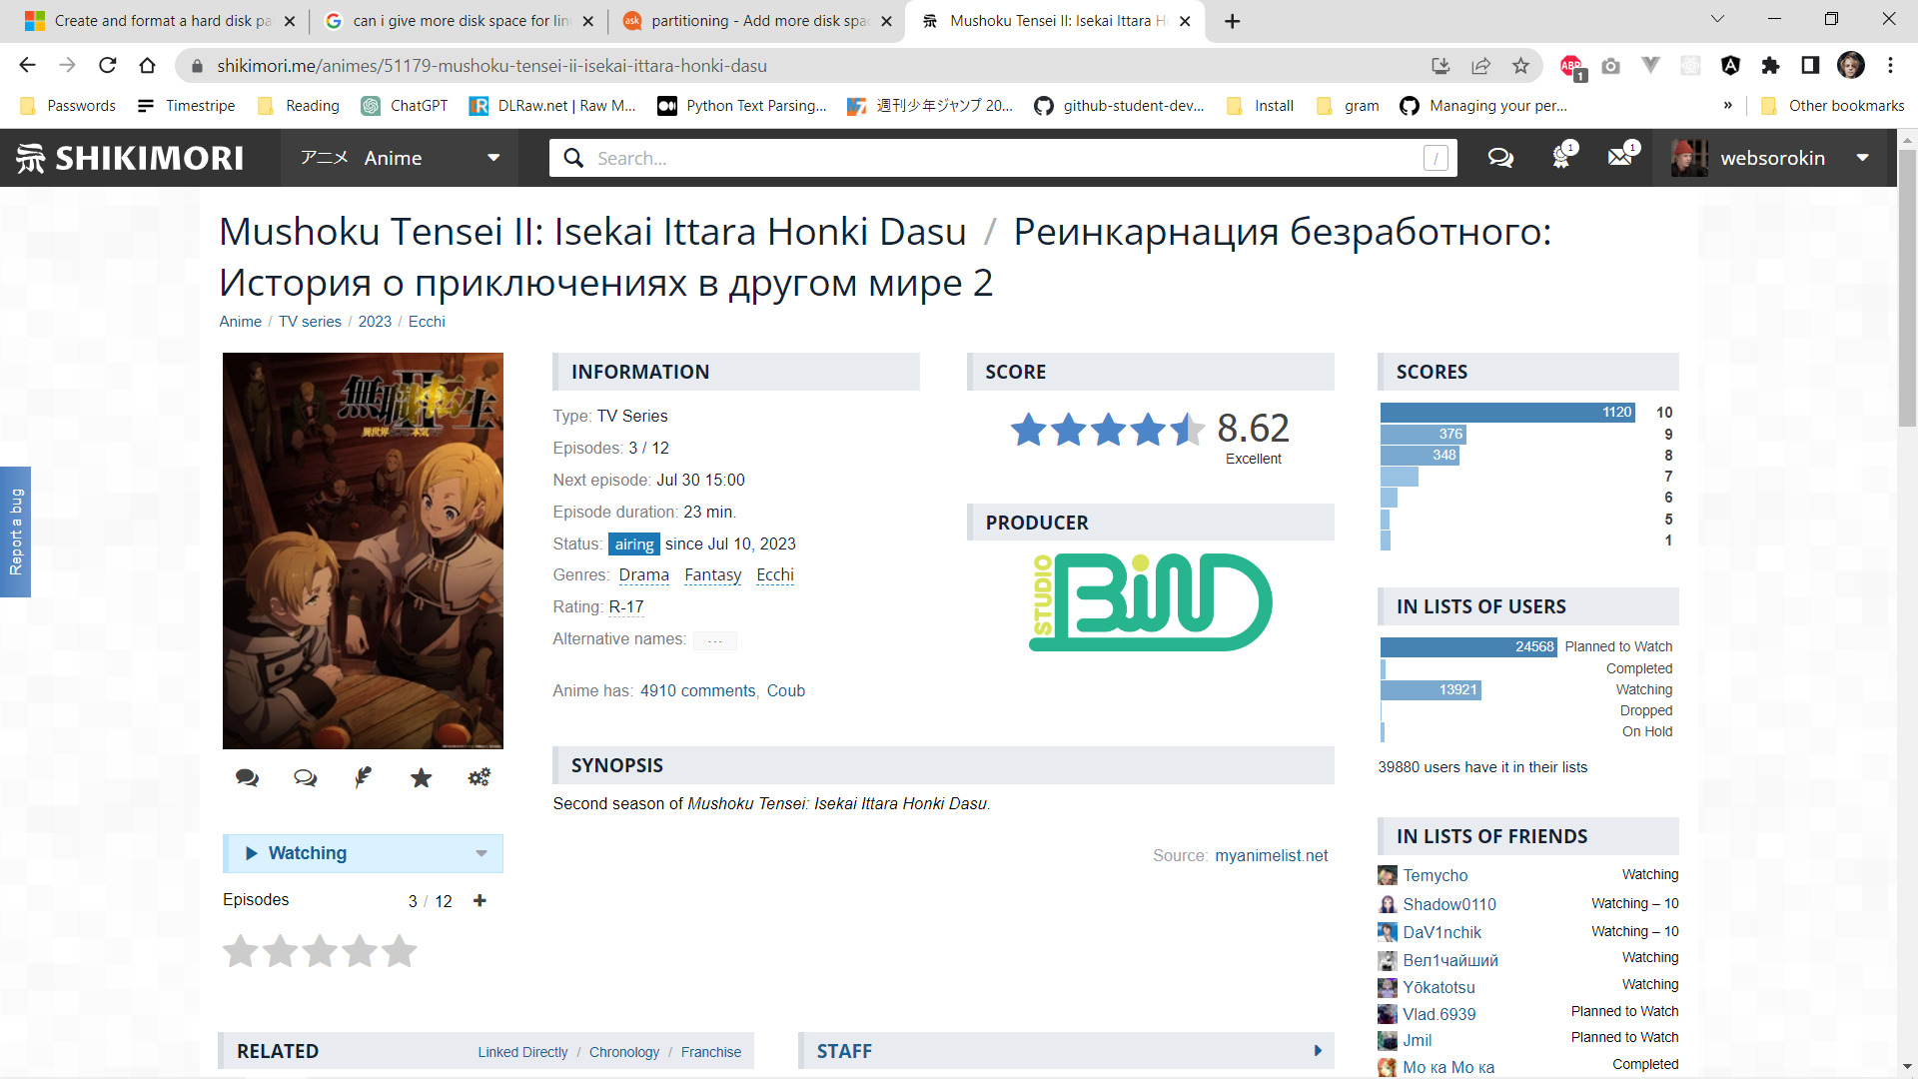Expand the websorokin user menu

[1862, 158]
